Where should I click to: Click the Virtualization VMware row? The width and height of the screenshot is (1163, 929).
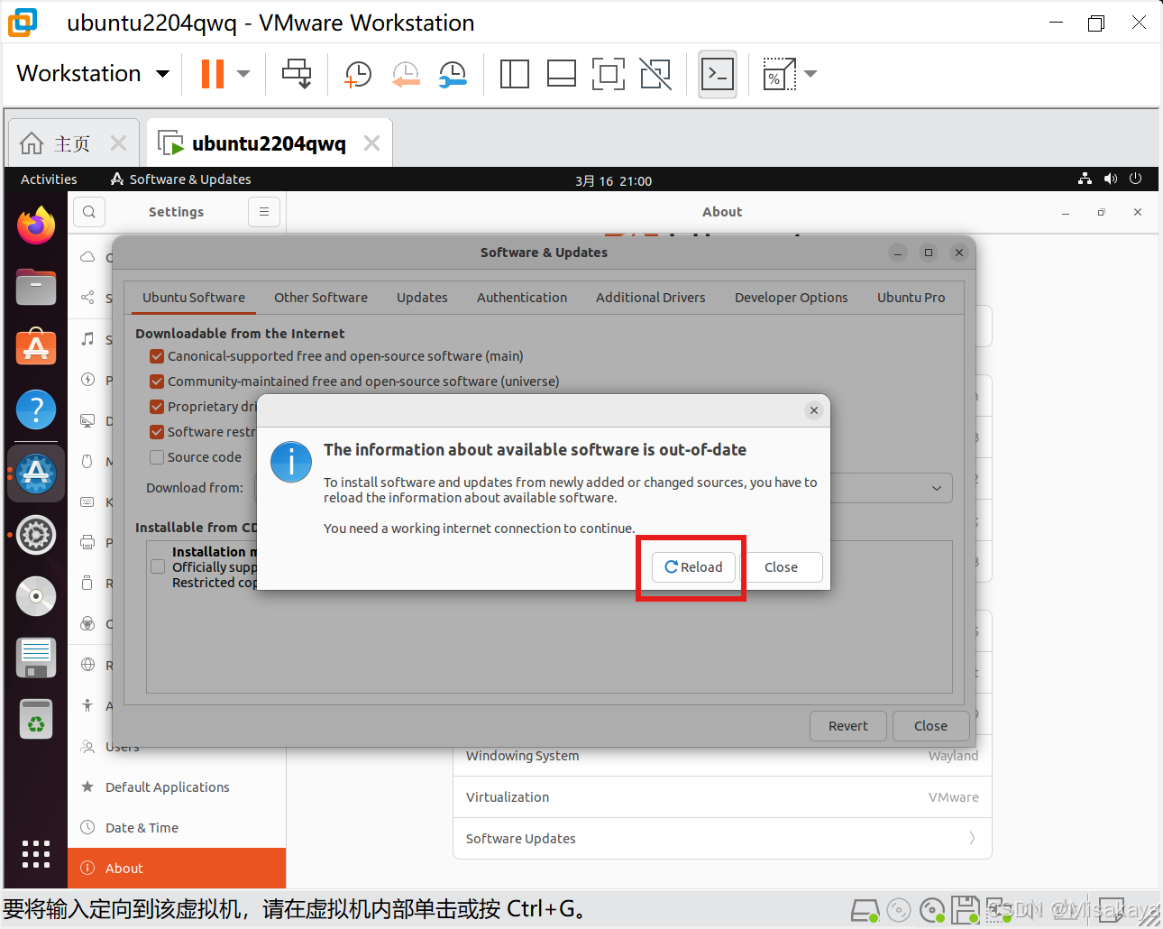[x=722, y=797]
